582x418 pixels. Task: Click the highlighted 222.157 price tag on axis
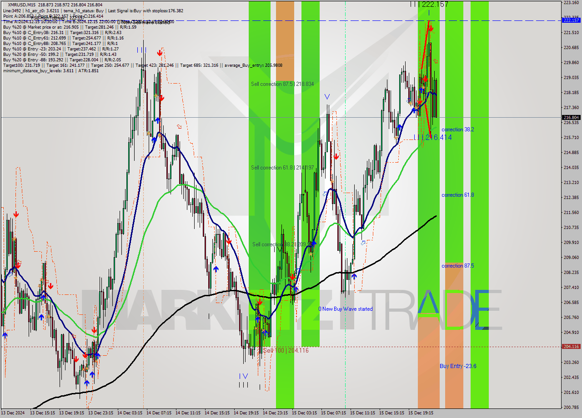571,20
